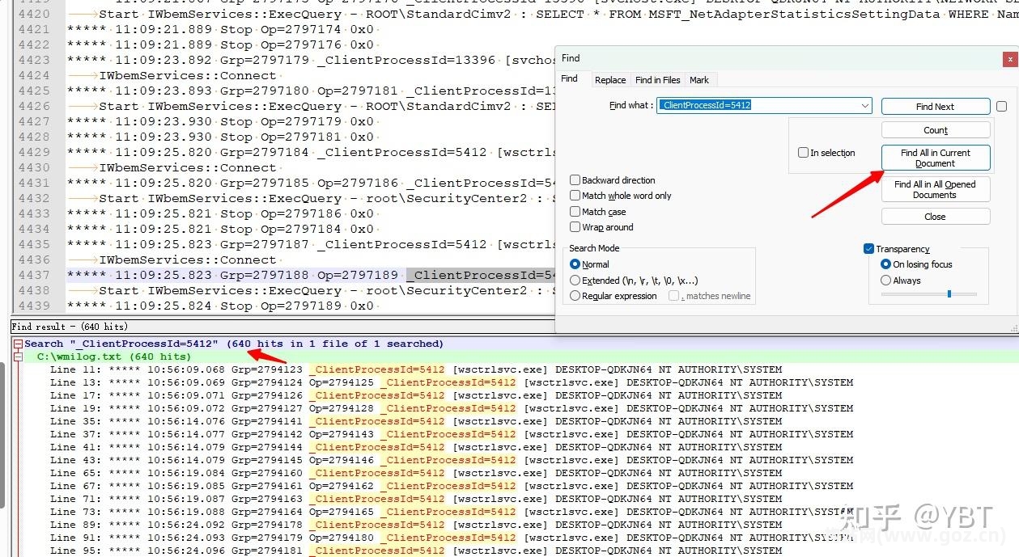Adjust the transparency slider handle
The height and width of the screenshot is (557, 1019).
tap(949, 294)
